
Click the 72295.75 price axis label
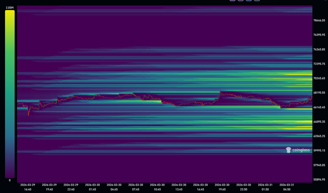pyautogui.click(x=319, y=64)
